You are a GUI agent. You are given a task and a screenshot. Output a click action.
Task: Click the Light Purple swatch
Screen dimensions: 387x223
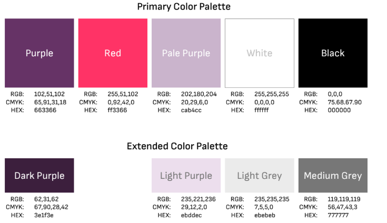(186, 176)
